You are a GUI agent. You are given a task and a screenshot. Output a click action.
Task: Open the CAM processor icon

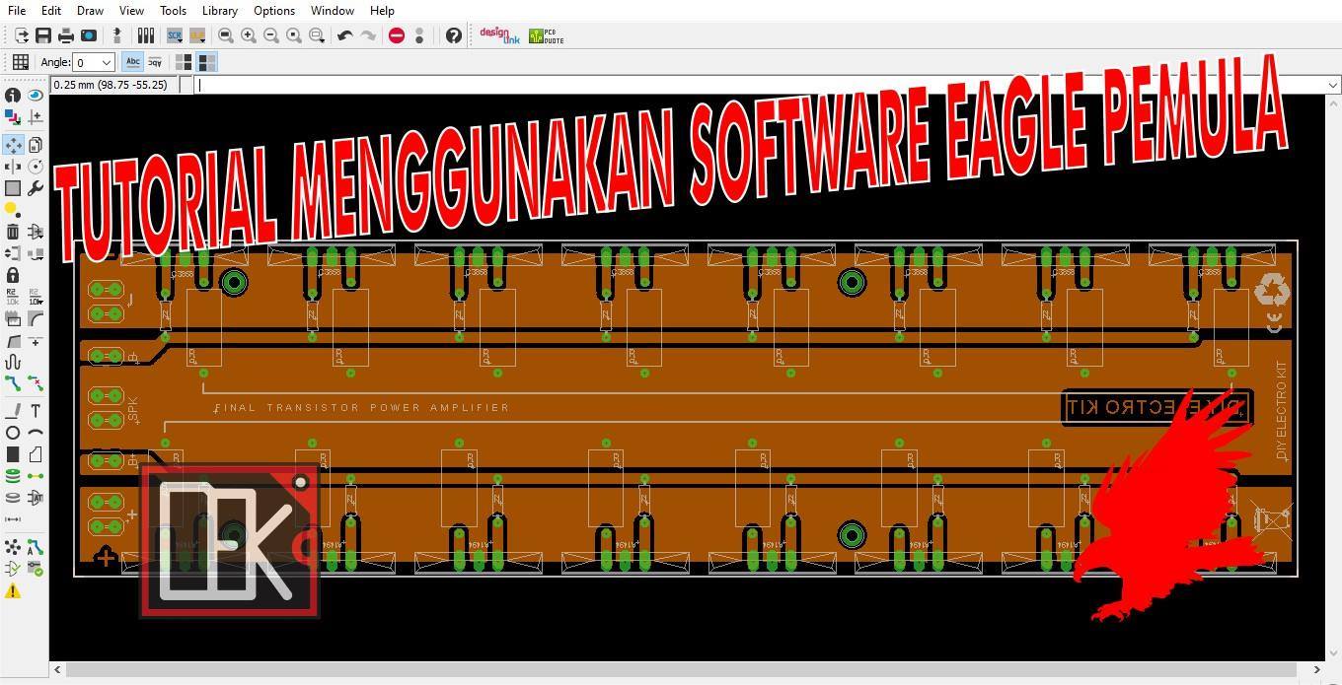coord(89,35)
